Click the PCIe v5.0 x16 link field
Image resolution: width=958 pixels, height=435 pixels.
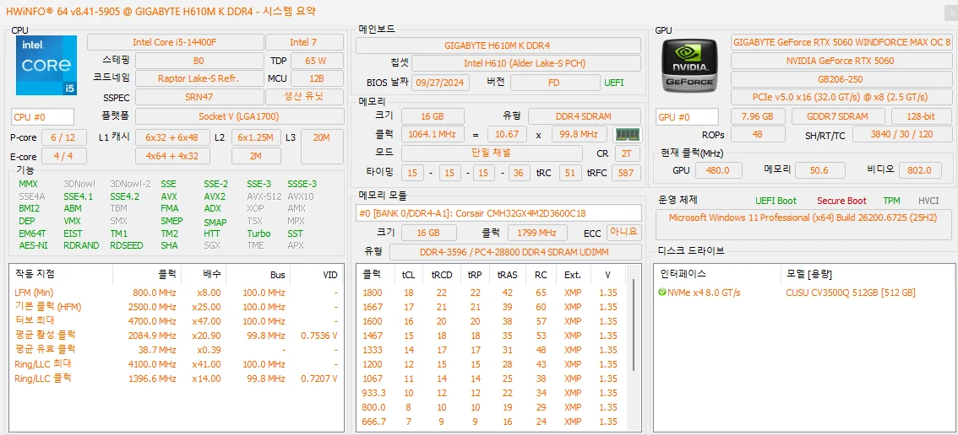842,97
